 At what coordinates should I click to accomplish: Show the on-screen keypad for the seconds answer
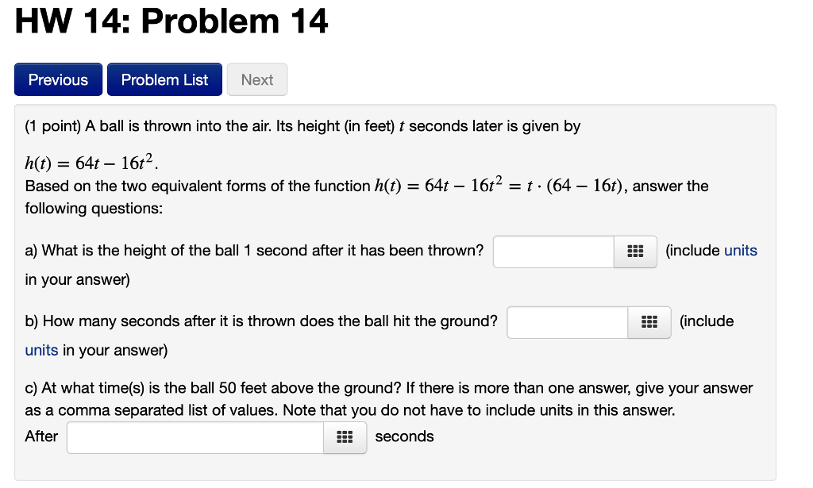649,321
